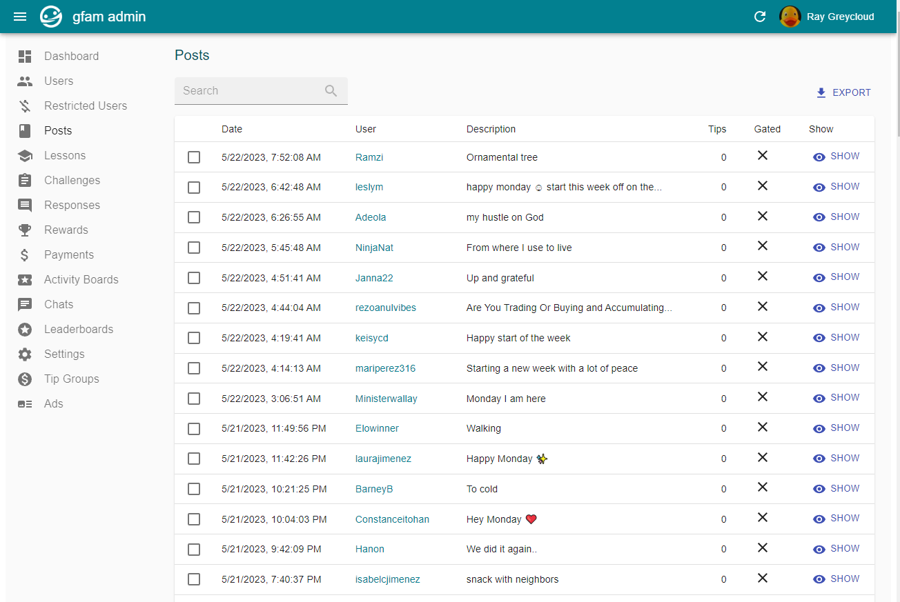Go to the Leaderboards section

tap(79, 330)
